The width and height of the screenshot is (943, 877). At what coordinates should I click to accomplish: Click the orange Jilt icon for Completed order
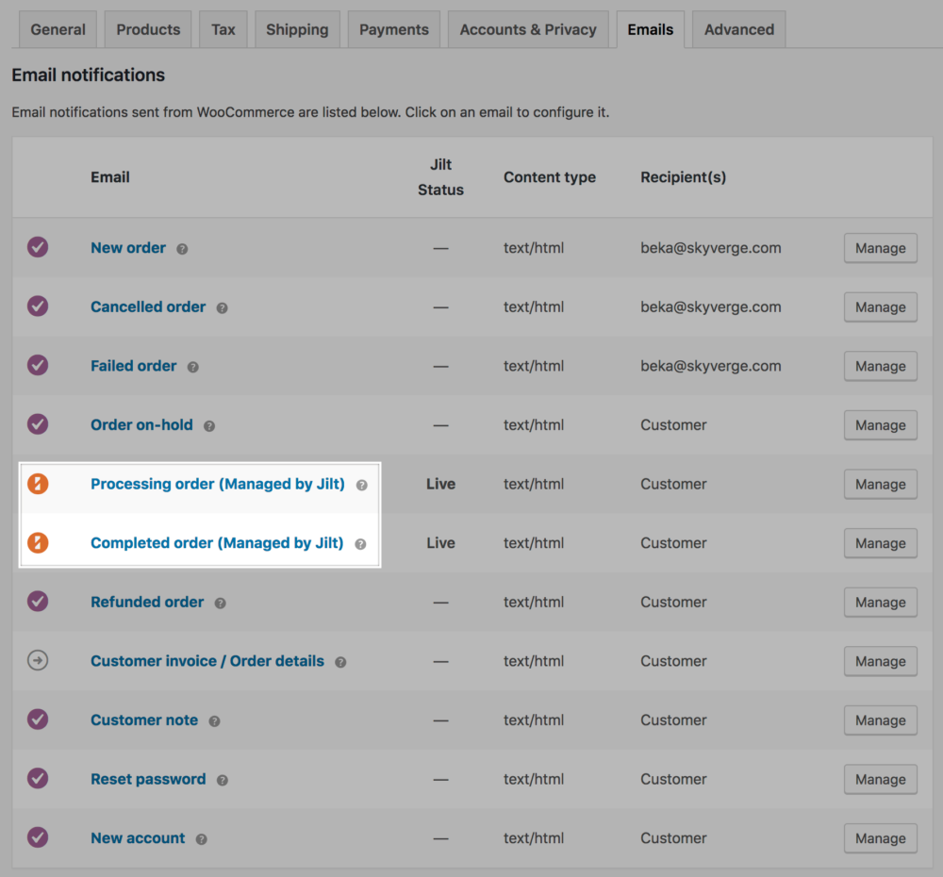38,542
